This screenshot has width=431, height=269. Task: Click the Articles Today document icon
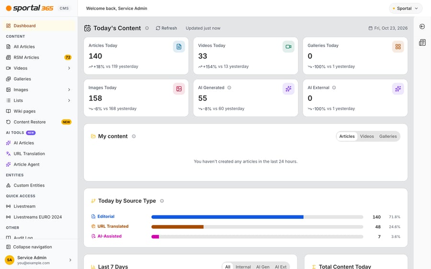[x=179, y=47]
